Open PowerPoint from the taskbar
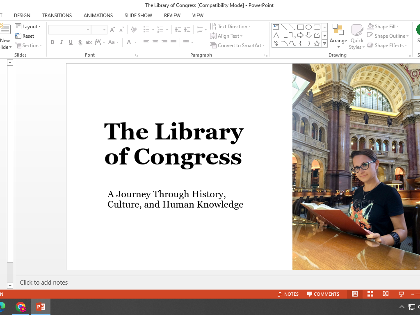 tap(40, 307)
